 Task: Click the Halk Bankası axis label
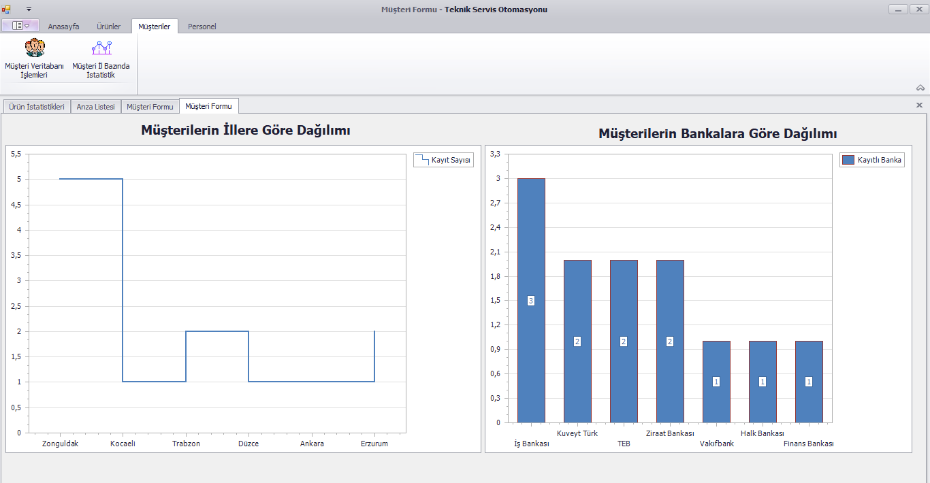pos(763,433)
